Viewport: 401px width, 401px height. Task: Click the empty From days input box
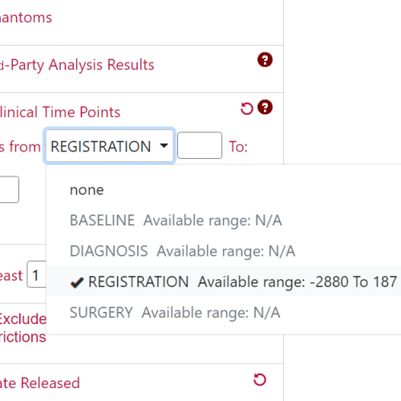(200, 145)
